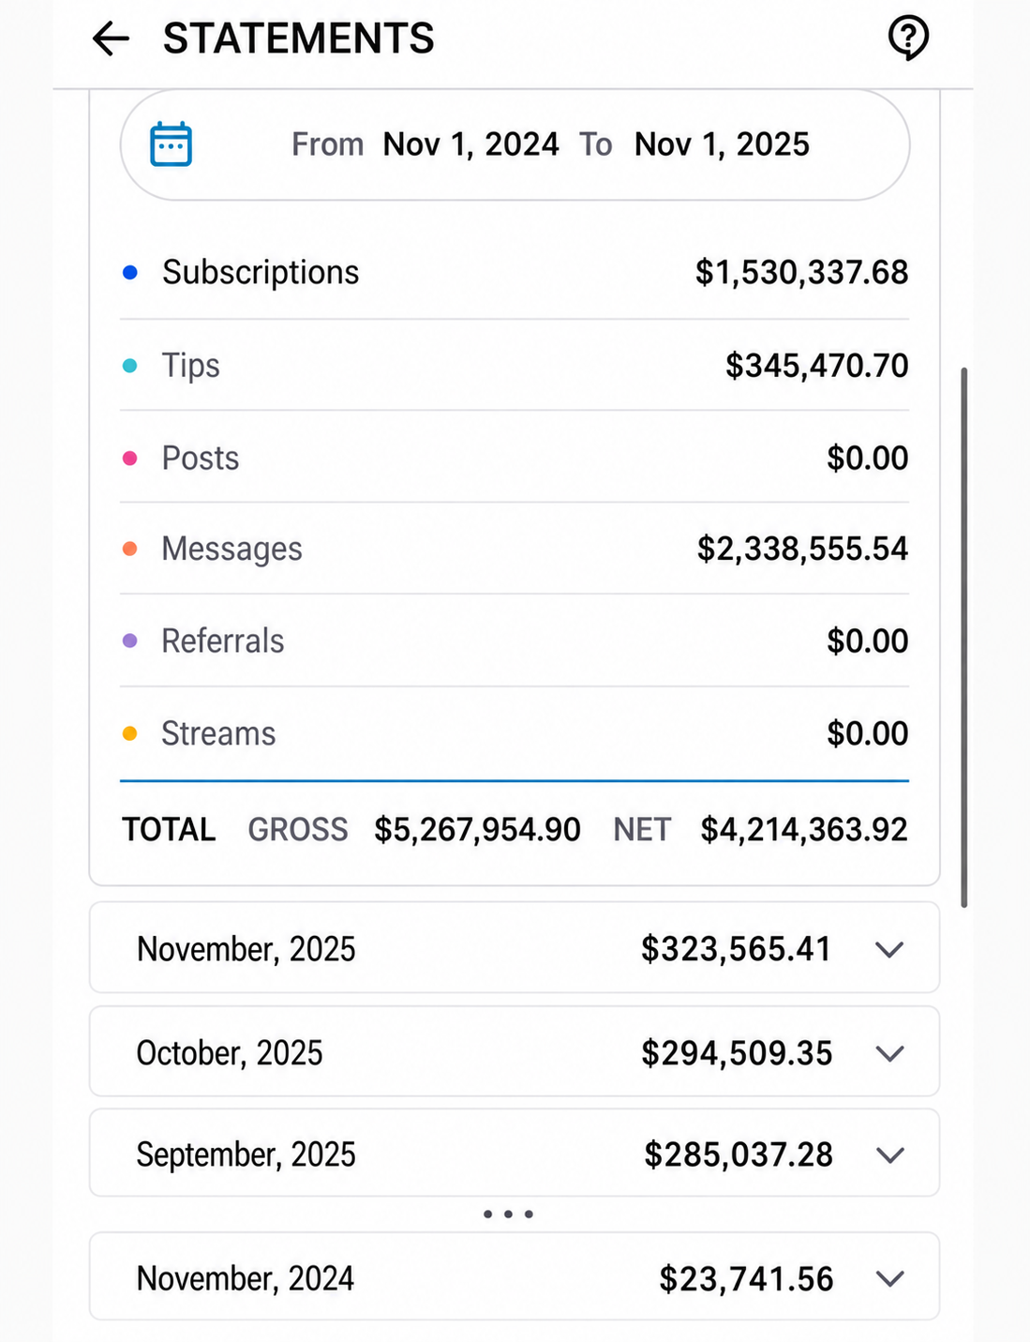The image size is (1030, 1342).
Task: Select the Tips earnings row
Action: (x=515, y=366)
